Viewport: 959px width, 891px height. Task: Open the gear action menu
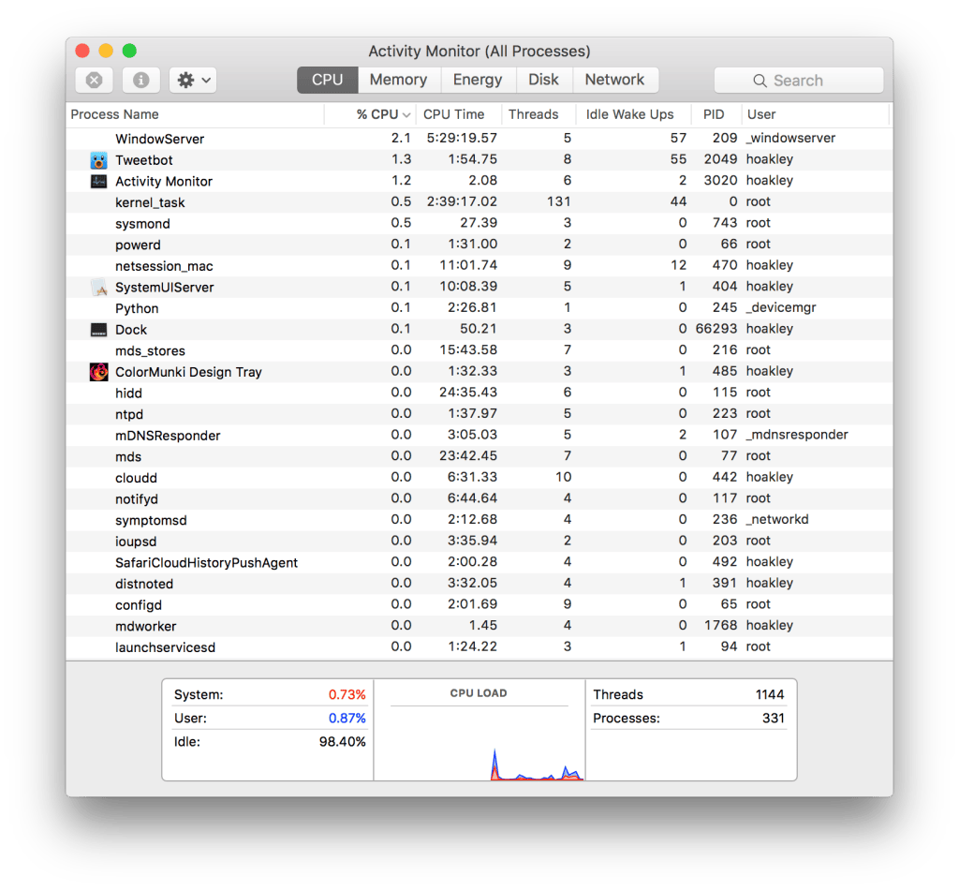click(x=193, y=81)
